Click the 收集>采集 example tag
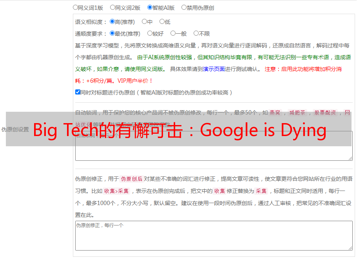 tap(116, 191)
